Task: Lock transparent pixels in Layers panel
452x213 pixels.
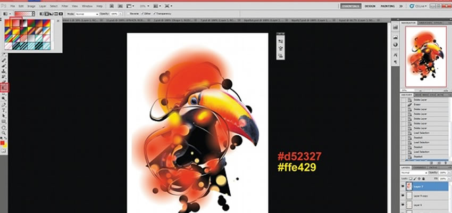Action: coord(411,179)
